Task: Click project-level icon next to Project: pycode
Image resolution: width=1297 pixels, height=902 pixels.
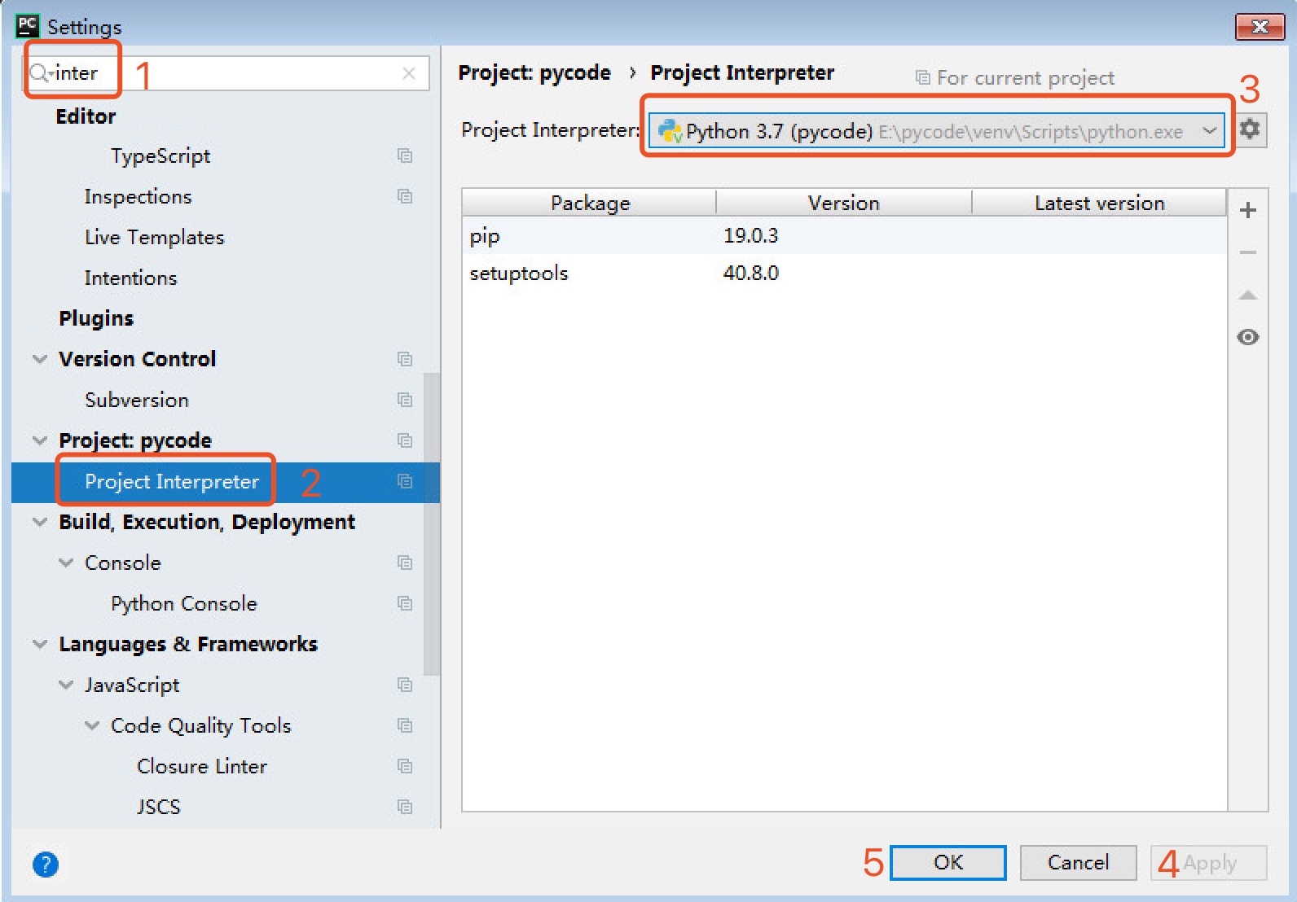Action: 405,440
